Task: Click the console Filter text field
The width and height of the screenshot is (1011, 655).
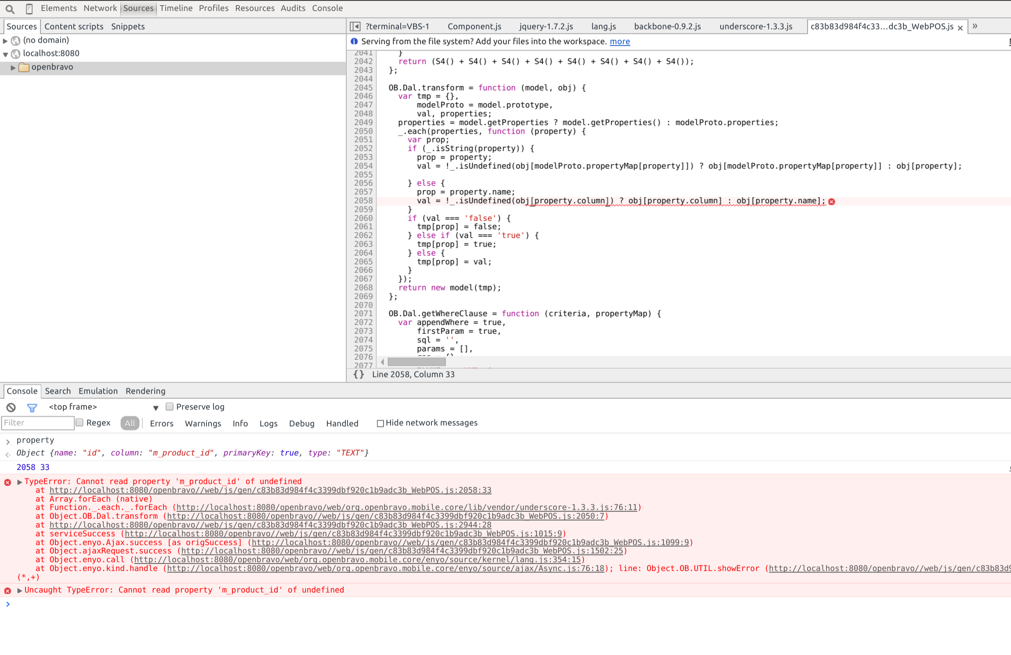Action: click(37, 423)
